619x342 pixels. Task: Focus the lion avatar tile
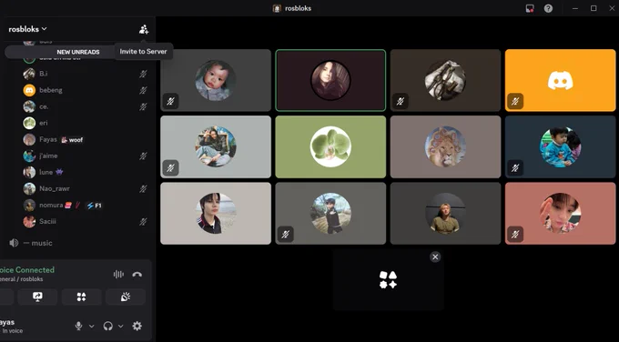[445, 146]
